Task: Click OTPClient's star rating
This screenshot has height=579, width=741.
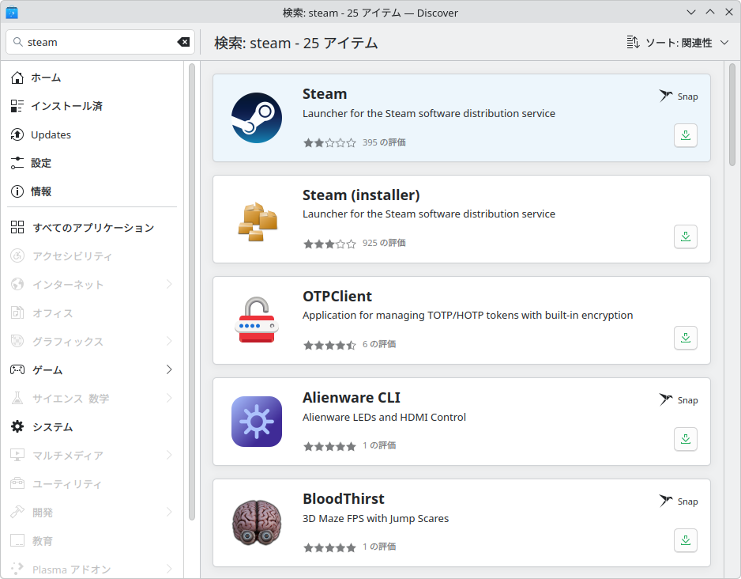Action: [329, 345]
